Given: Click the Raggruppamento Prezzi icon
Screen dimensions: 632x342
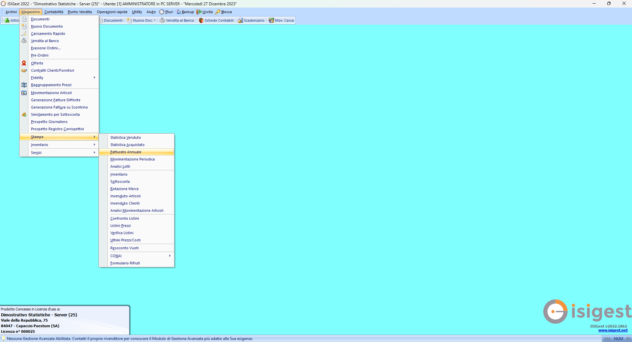Looking at the screenshot, I should point(24,85).
